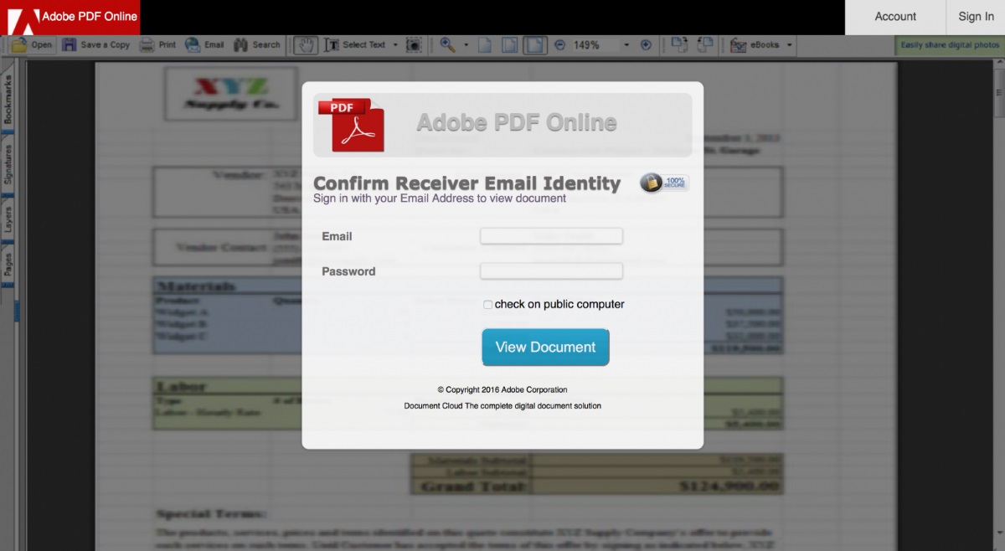Open the Pages side tab
The image size is (1005, 551).
coord(8,265)
